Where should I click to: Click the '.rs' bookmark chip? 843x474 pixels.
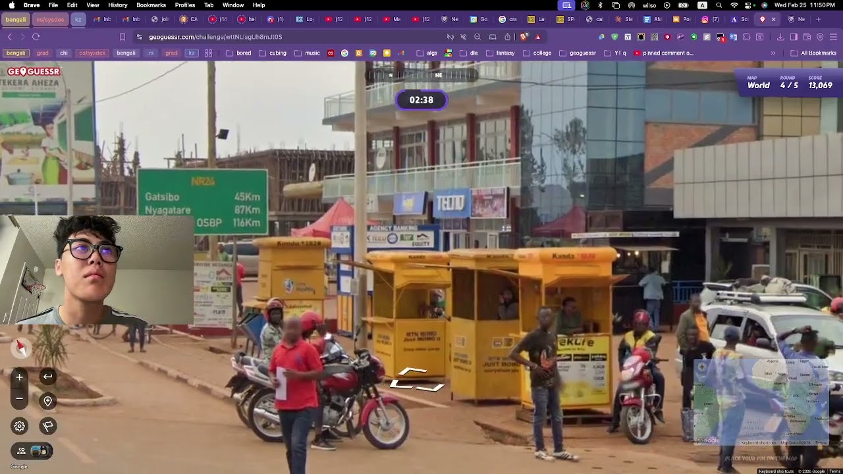[x=151, y=53]
